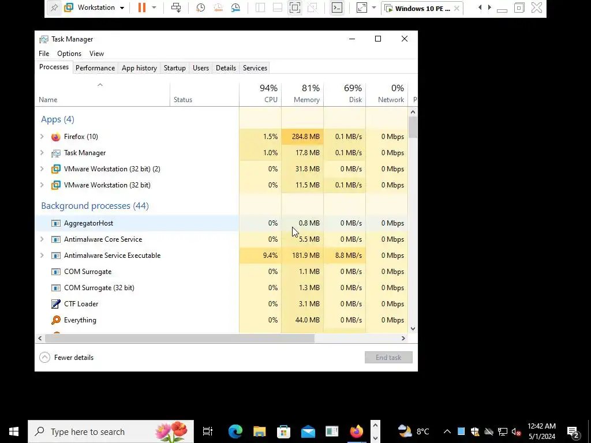Switch to the App history tab
Viewport: 591px width, 443px height.
139,68
